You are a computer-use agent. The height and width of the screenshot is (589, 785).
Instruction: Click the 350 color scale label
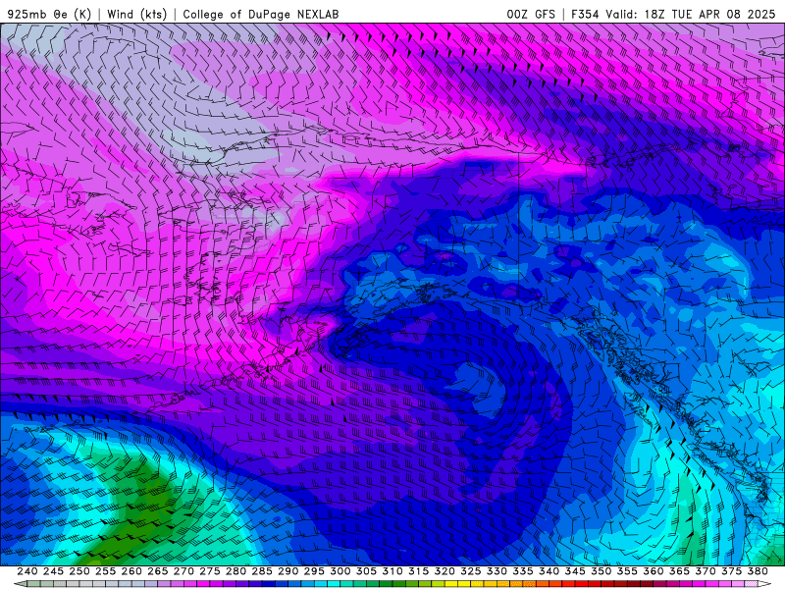pyautogui.click(x=602, y=571)
